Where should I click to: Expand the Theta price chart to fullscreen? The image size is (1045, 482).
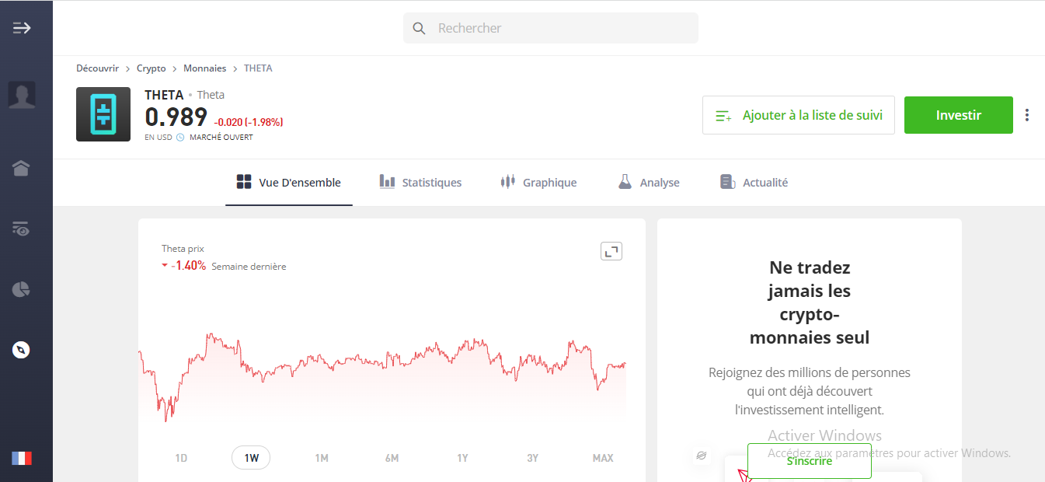click(x=611, y=251)
